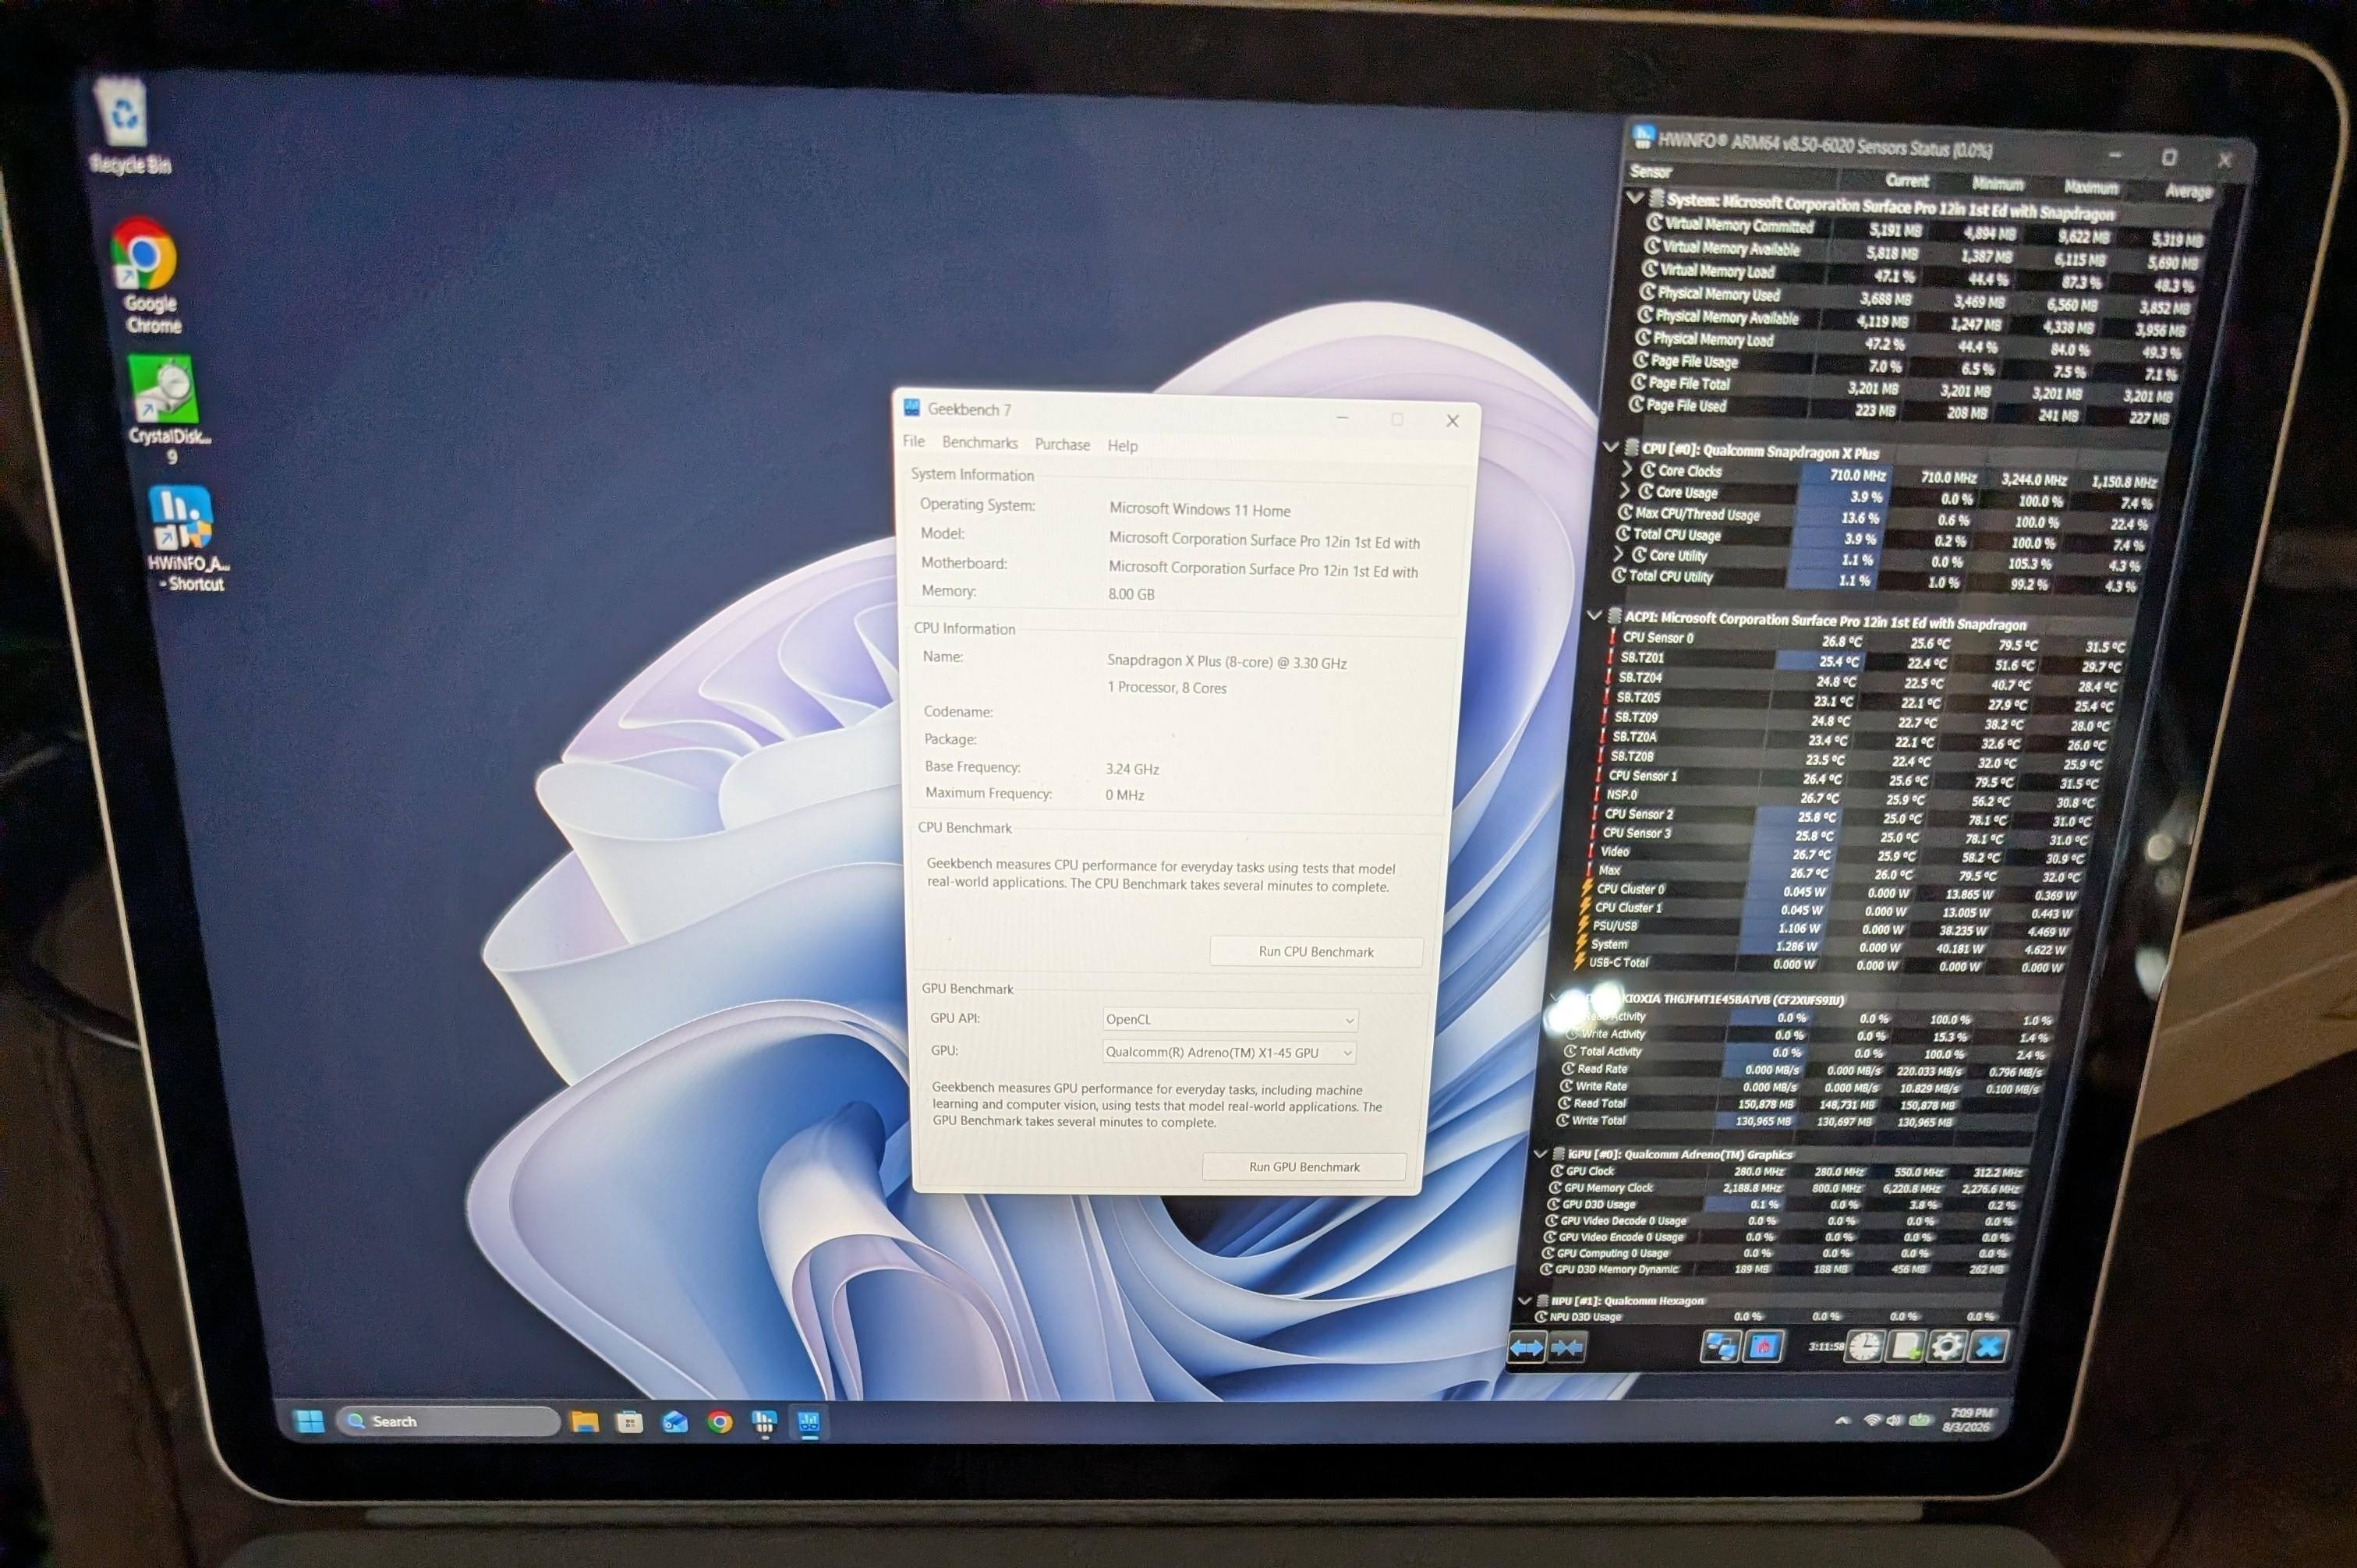Image resolution: width=2357 pixels, height=1568 pixels.
Task: Close sensors with HWiNFO blue X button
Action: pyautogui.click(x=1987, y=1346)
